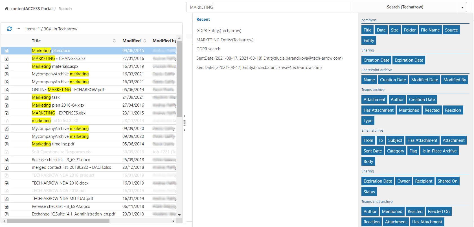474x227 pixels.
Task: Select recent search GDPR Entity:(Techarrow)
Action: (x=219, y=31)
